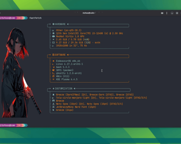Click Noto Sans (10pt) font line
181x144 pixels.
pos(89,104)
